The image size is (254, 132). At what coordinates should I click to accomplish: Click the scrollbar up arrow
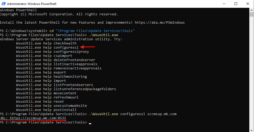pos(252,10)
